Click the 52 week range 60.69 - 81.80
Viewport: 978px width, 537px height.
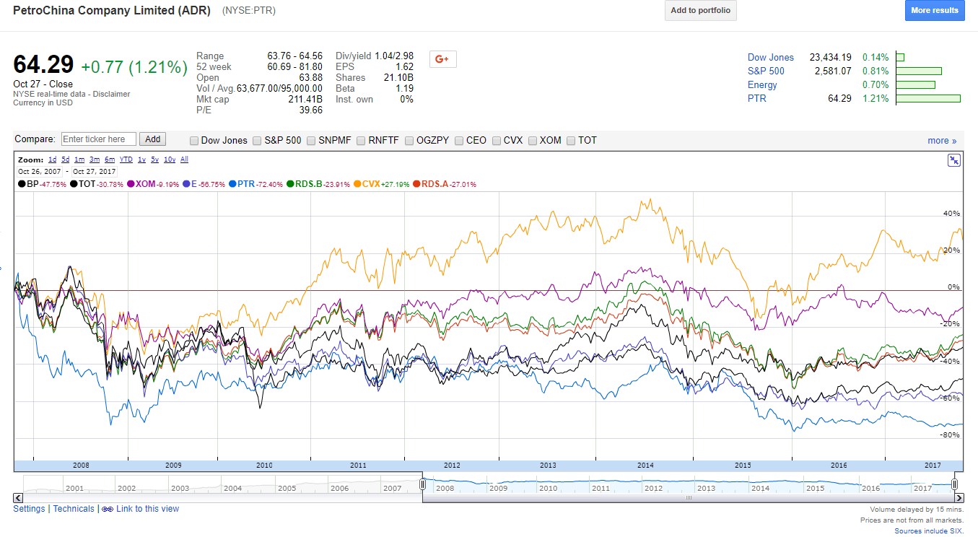[294, 67]
